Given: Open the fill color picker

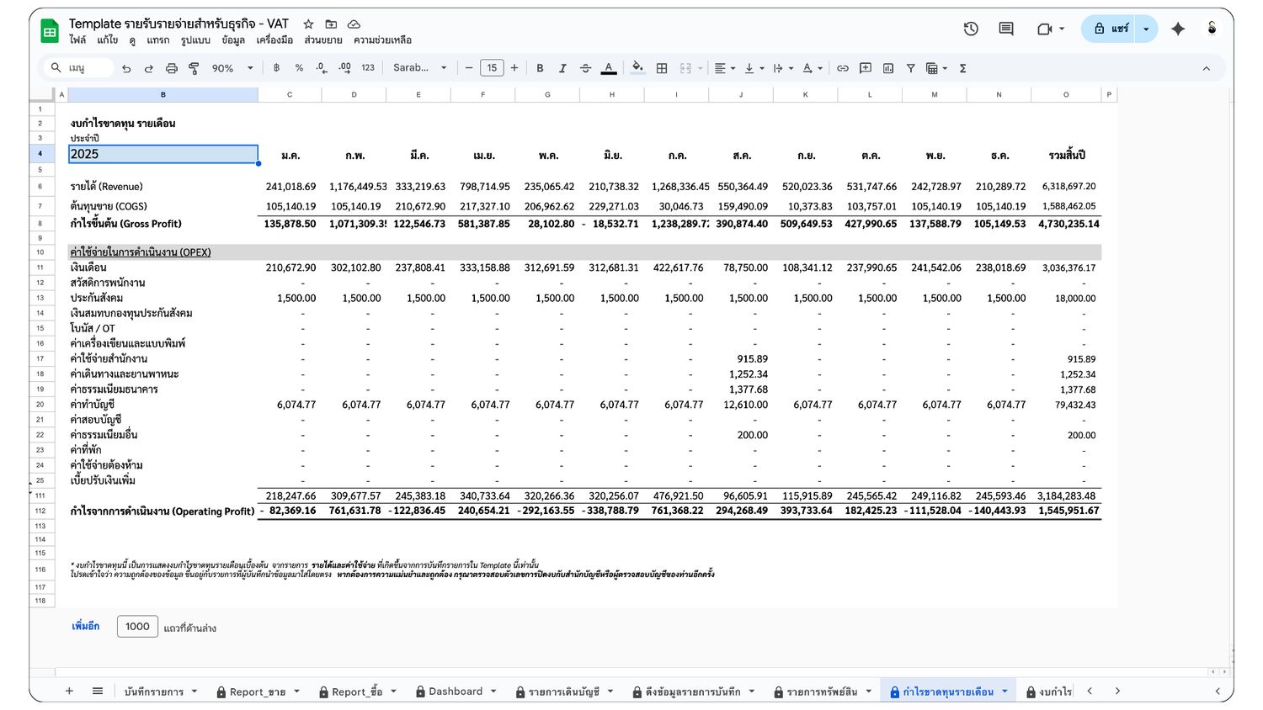Looking at the screenshot, I should 637,68.
